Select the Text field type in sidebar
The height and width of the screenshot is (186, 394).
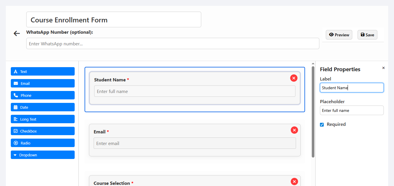click(x=43, y=71)
